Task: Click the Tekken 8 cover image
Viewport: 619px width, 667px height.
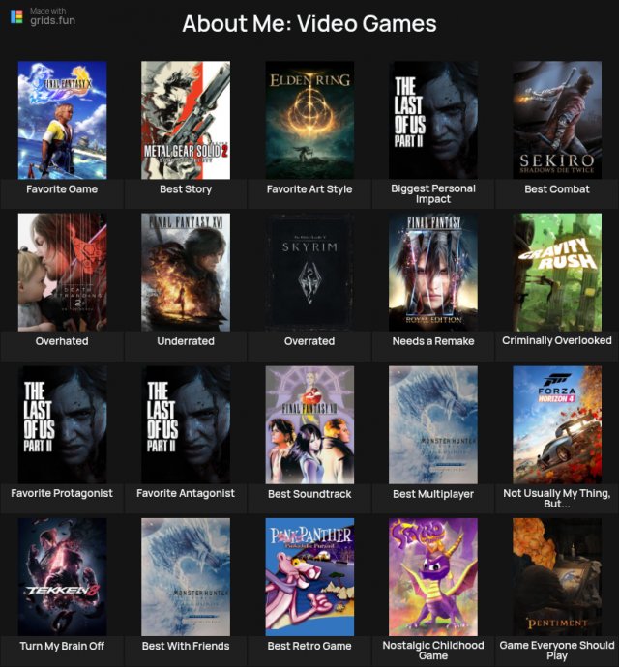Action: click(x=62, y=576)
